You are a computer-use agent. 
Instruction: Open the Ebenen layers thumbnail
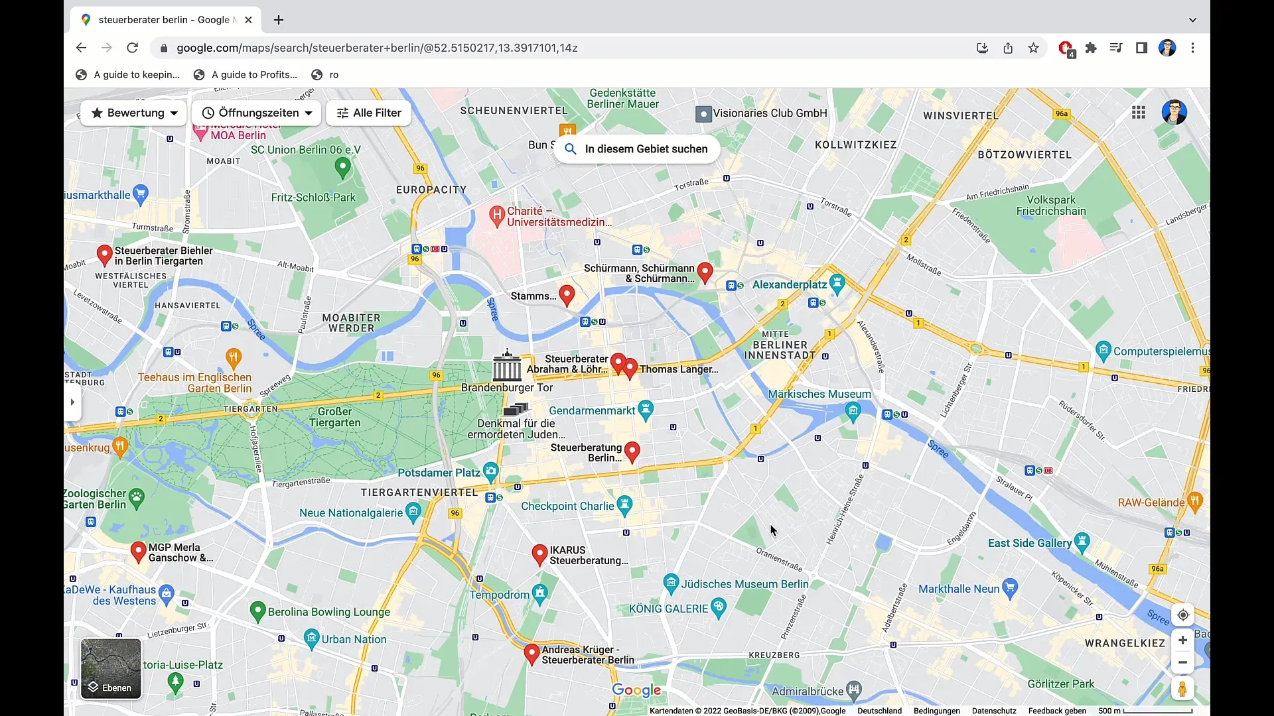[111, 669]
